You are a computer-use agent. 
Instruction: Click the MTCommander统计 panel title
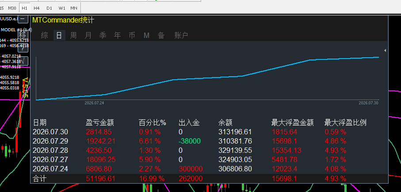coord(63,20)
